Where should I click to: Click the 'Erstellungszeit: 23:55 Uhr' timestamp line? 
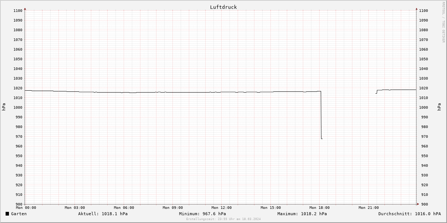(x=223, y=219)
